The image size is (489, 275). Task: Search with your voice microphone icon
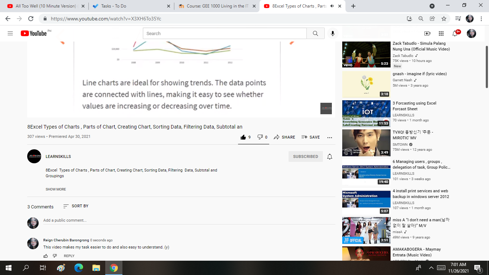click(333, 33)
